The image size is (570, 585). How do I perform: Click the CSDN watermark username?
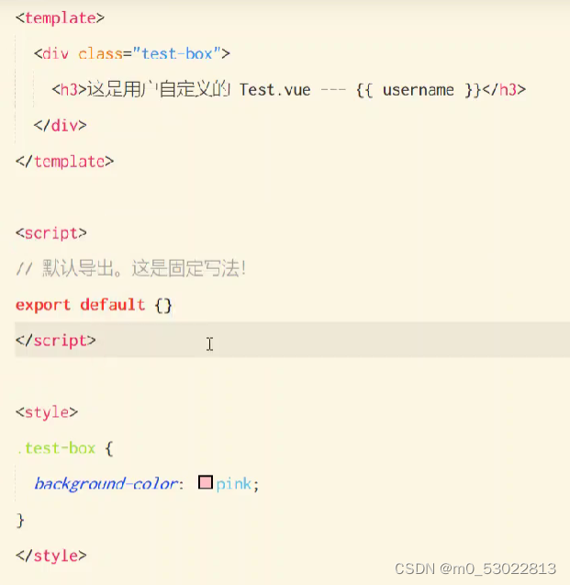(x=497, y=569)
